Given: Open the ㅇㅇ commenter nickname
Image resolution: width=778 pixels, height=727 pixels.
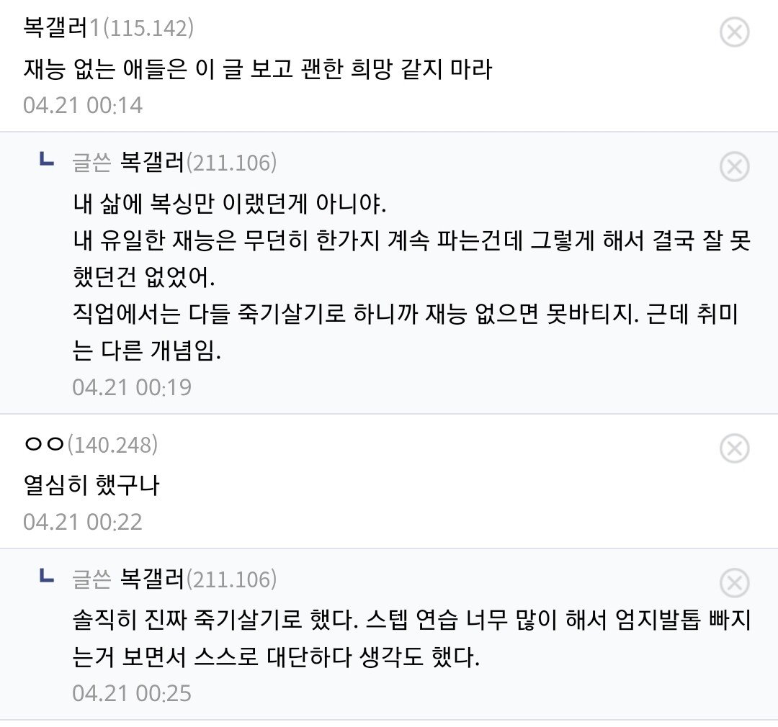Looking at the screenshot, I should click(45, 445).
